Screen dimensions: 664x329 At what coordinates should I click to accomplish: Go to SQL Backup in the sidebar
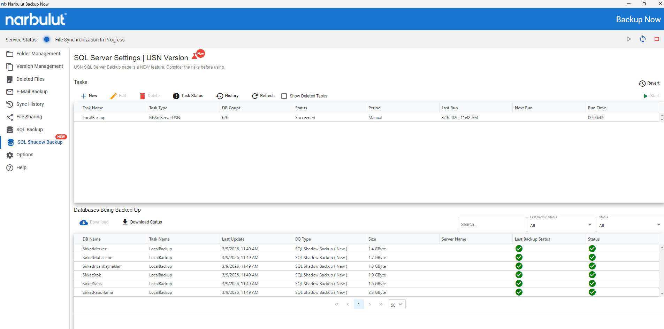click(x=29, y=130)
